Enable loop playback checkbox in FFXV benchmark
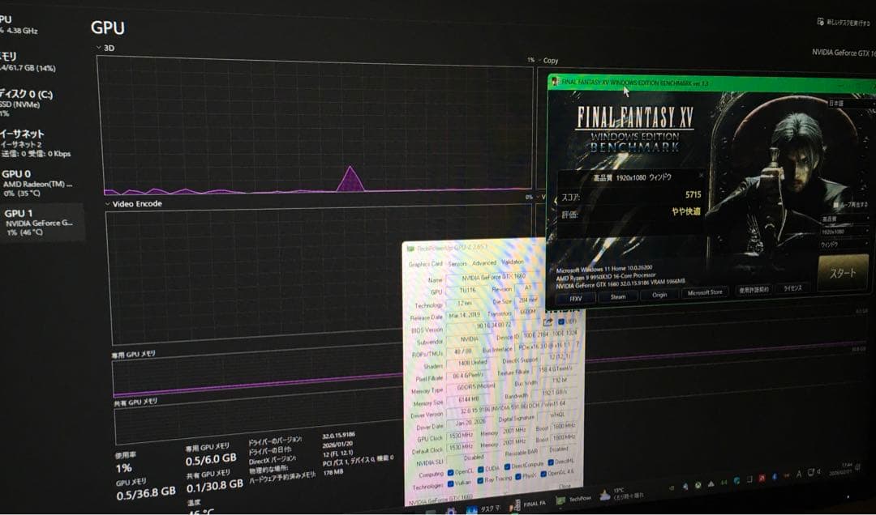 [x=835, y=205]
